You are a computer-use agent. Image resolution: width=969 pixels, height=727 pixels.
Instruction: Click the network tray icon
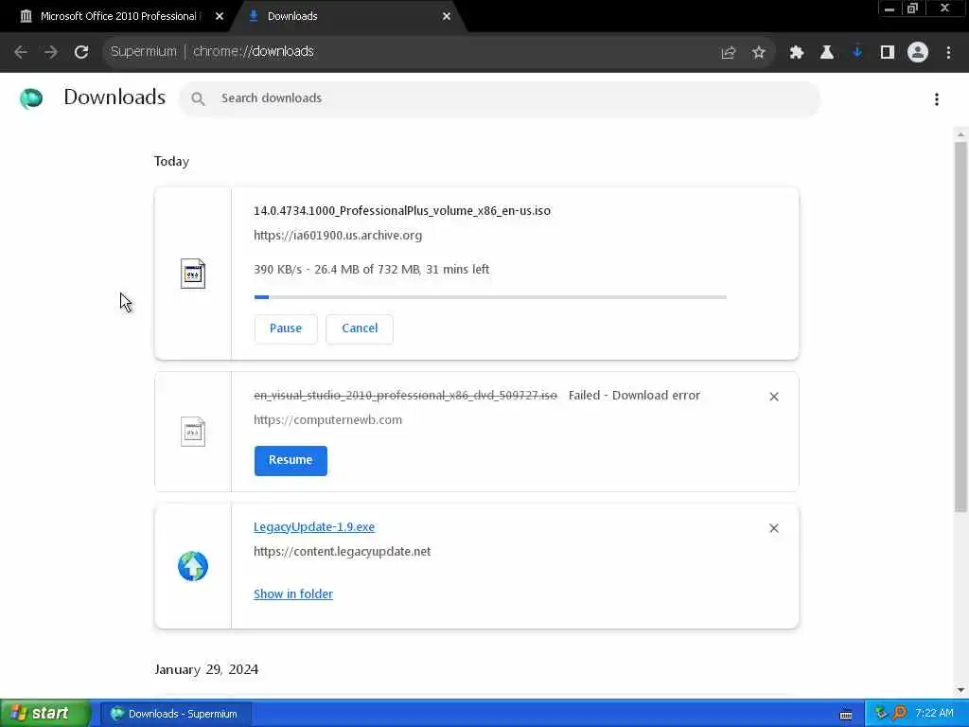(x=881, y=714)
